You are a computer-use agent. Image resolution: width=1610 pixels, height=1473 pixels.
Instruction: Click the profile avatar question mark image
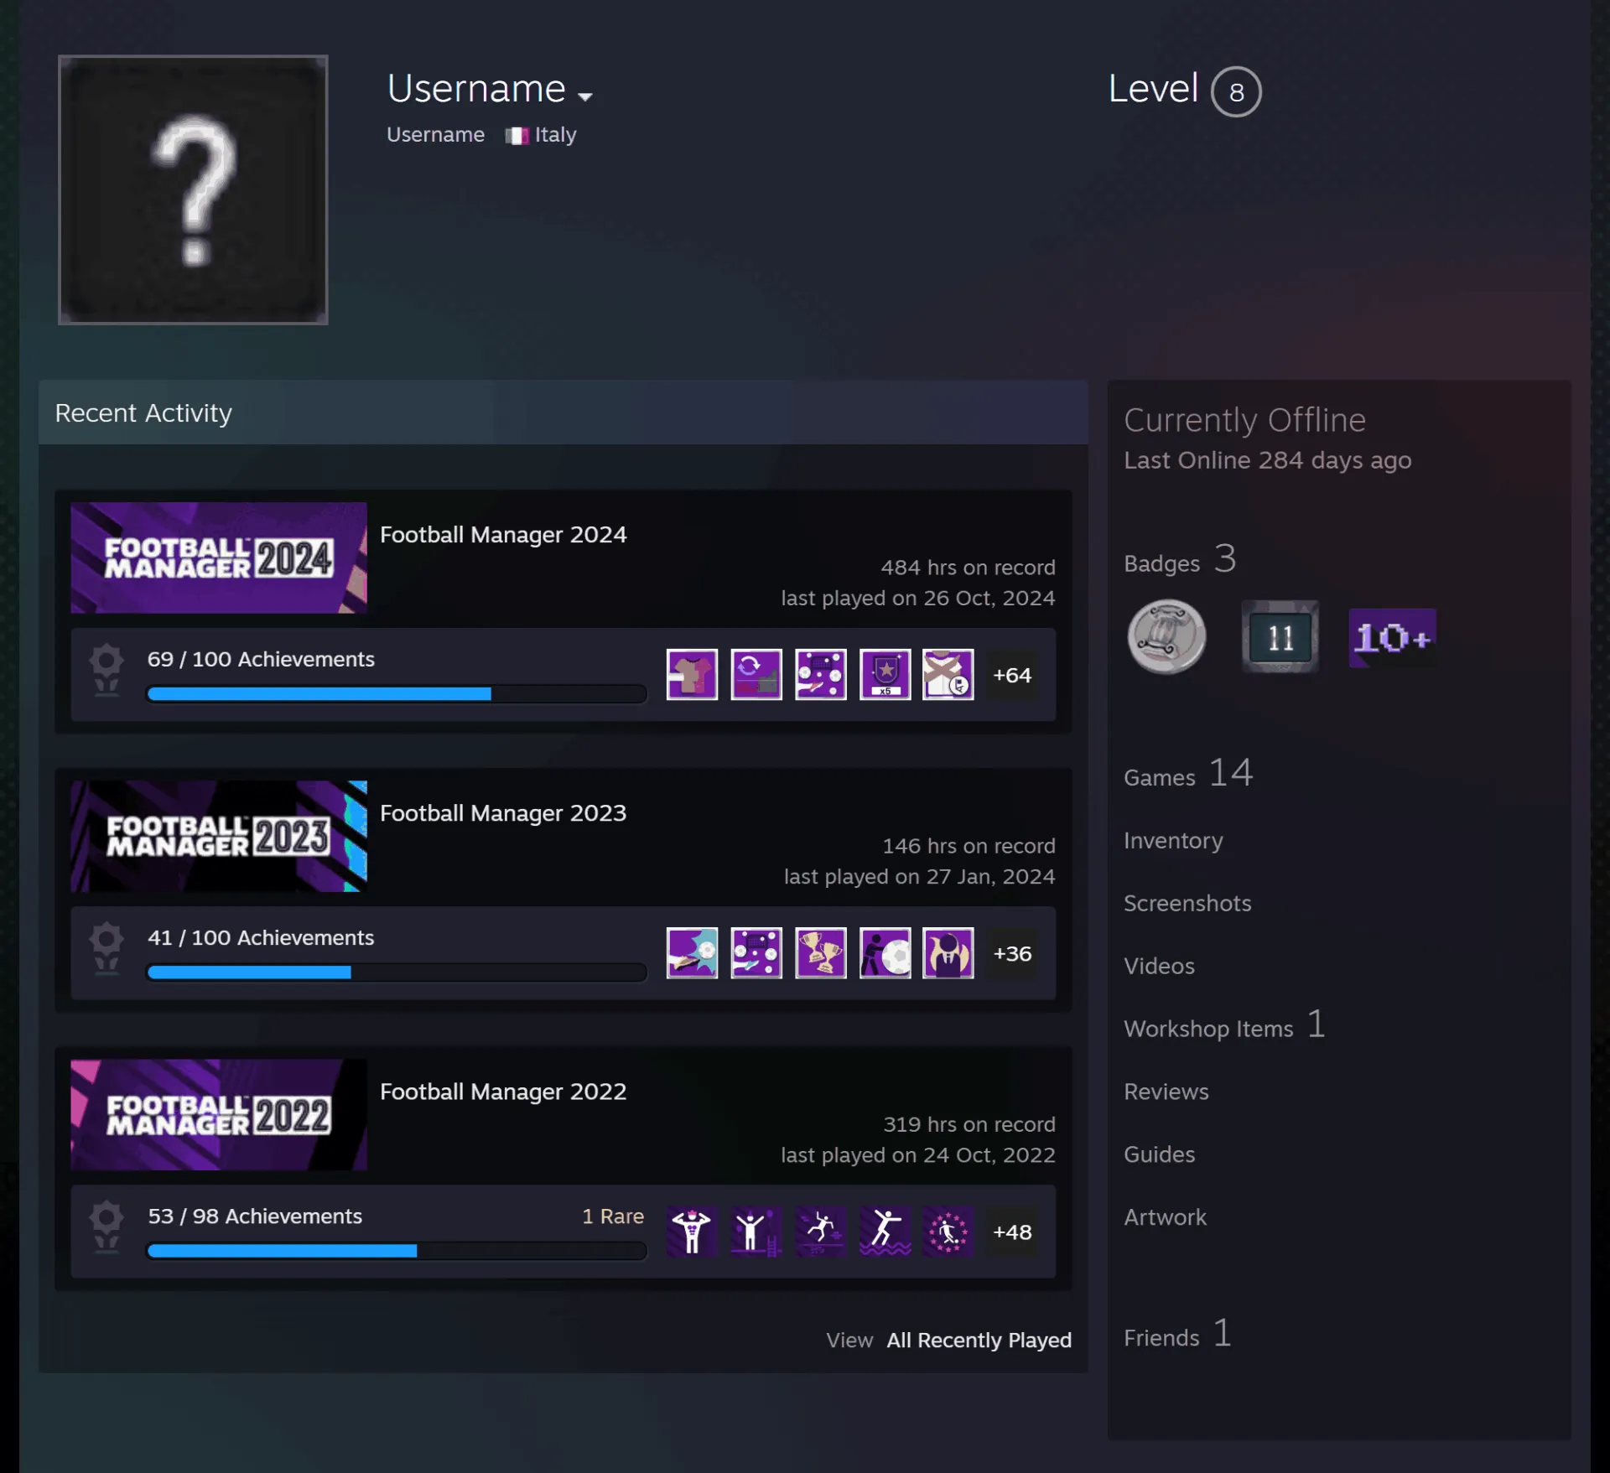click(x=193, y=189)
